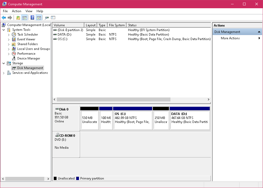This screenshot has height=188, width=263.
Task: Click the System Tools wrench icon
Action: [x=9, y=30]
